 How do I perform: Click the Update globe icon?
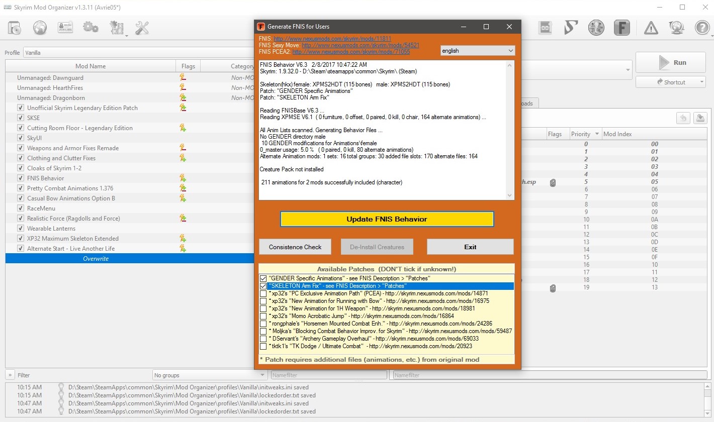pyautogui.click(x=676, y=28)
